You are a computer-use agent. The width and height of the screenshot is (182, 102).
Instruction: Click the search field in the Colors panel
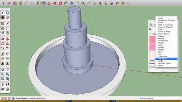point(154,29)
